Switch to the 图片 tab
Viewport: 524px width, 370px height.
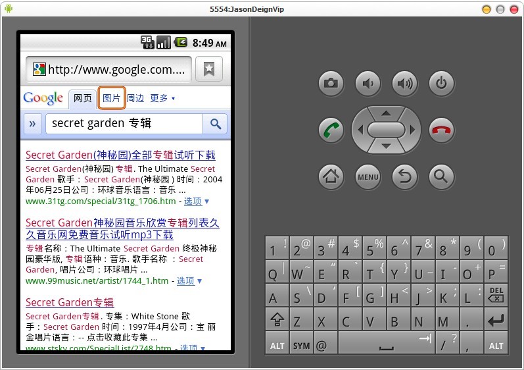[x=112, y=98]
